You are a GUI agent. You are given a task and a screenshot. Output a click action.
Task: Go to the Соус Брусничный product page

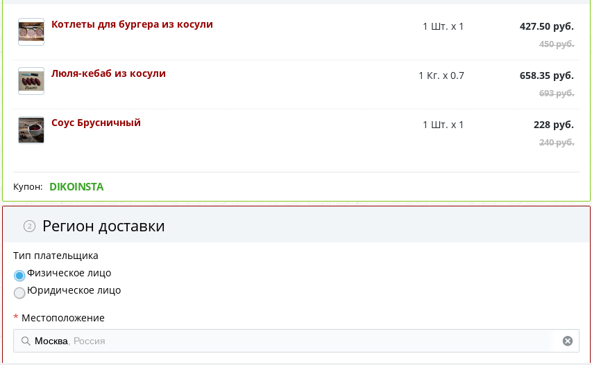[x=96, y=123]
